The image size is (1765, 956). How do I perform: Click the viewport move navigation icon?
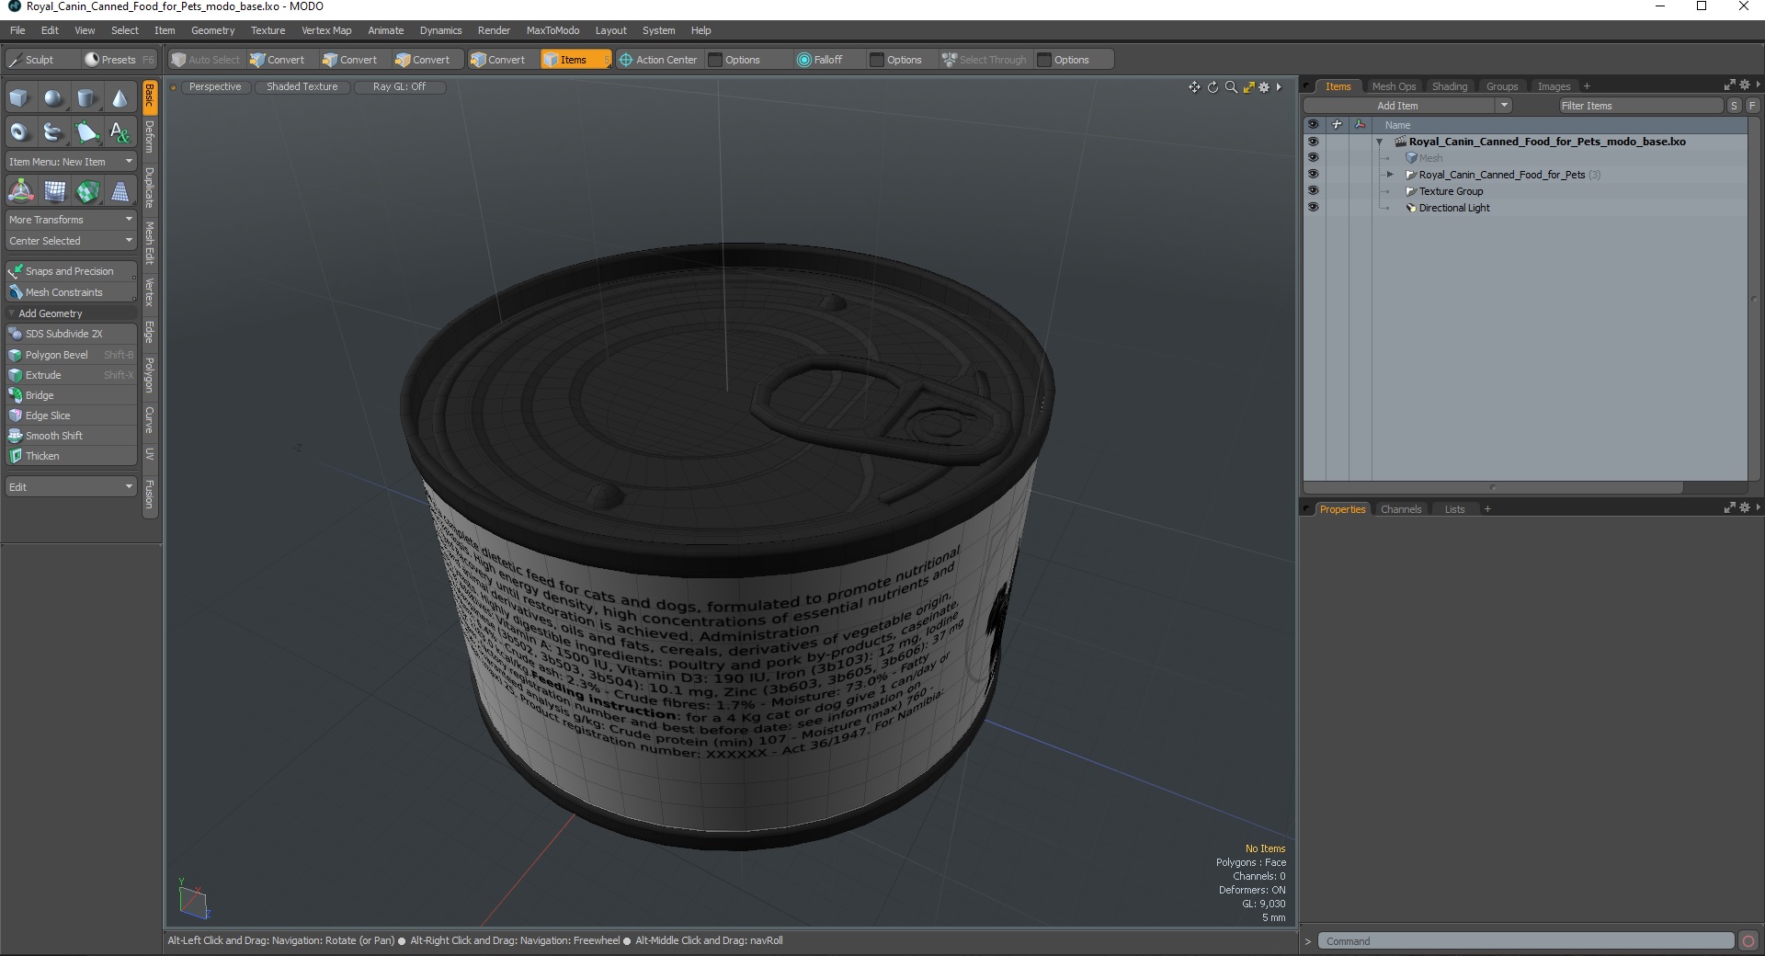[x=1194, y=87]
